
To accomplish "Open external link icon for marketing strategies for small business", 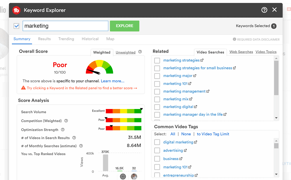I will click(234, 68).
